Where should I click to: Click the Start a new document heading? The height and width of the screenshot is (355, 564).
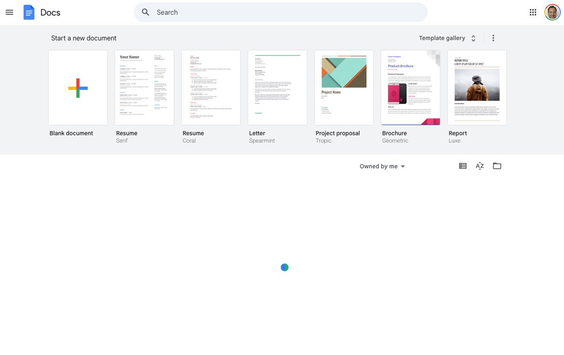(x=84, y=38)
